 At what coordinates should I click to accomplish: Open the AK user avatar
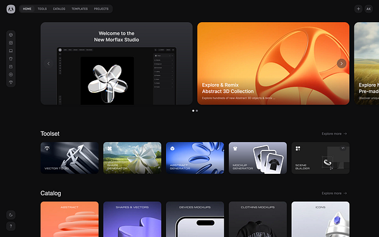(368, 9)
